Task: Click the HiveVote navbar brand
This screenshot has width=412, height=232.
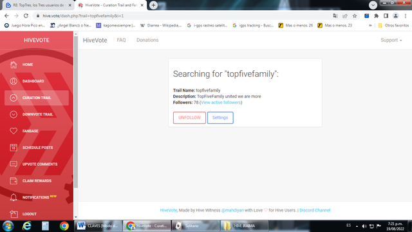Action: 95,40
